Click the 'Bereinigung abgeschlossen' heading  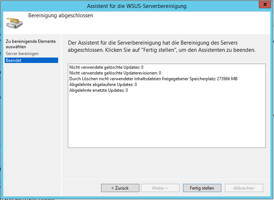pos(61,16)
